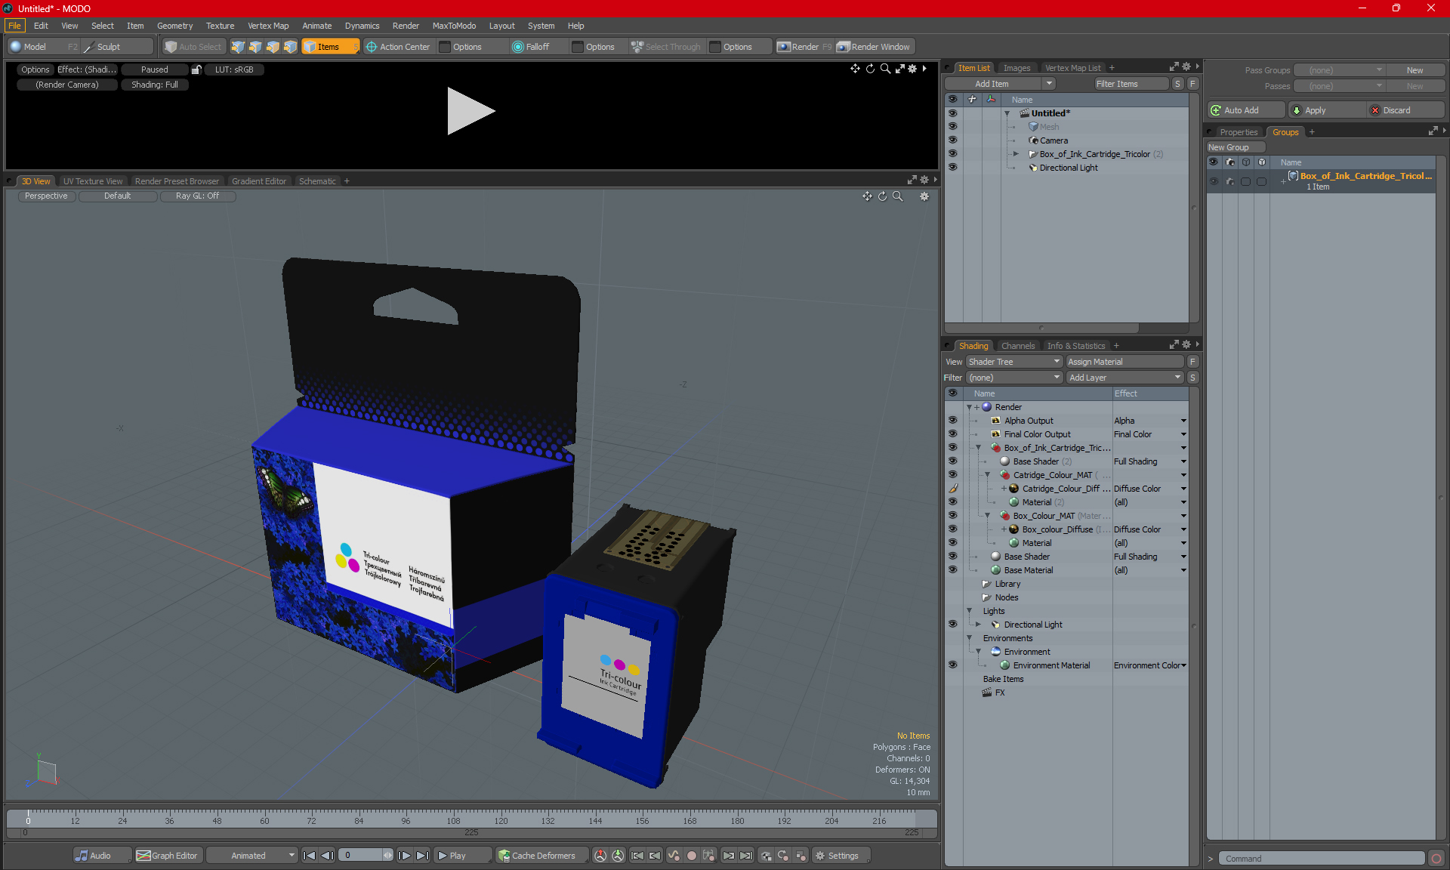Image resolution: width=1450 pixels, height=870 pixels.
Task: Switch to the Schematic tab
Action: click(x=317, y=181)
